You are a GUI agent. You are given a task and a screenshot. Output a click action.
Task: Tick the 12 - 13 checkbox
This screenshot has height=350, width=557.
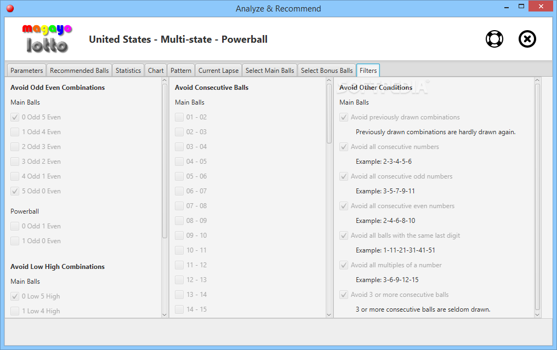point(179,280)
